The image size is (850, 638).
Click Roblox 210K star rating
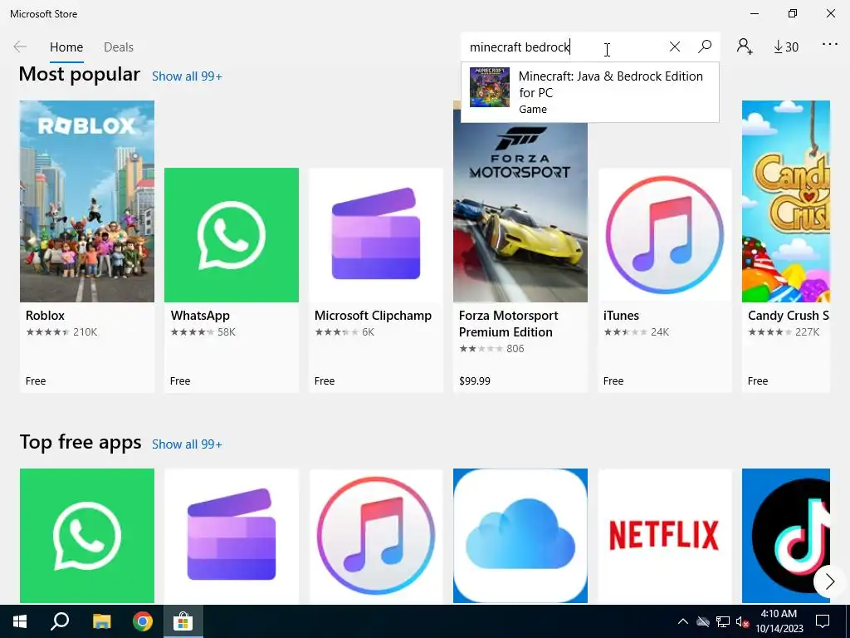pos(61,332)
